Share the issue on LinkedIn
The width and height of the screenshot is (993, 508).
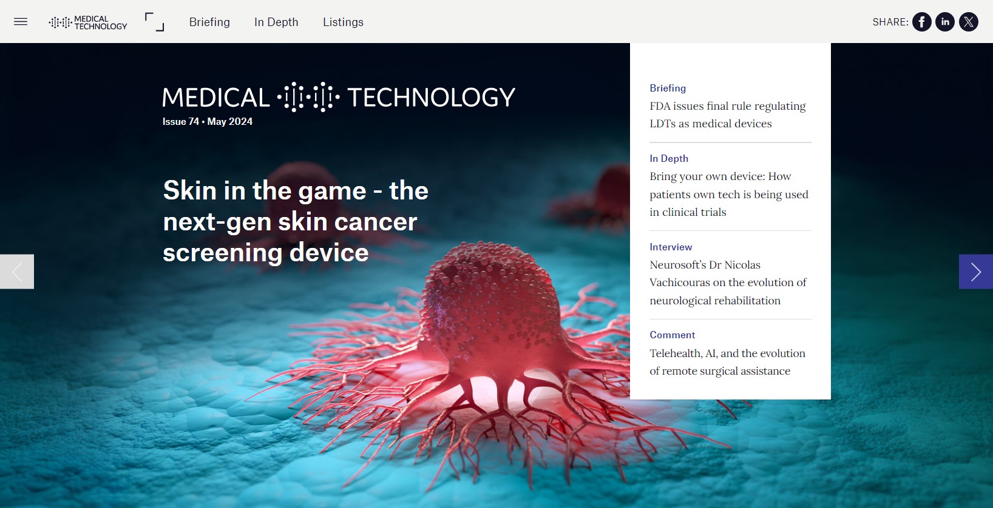point(945,22)
